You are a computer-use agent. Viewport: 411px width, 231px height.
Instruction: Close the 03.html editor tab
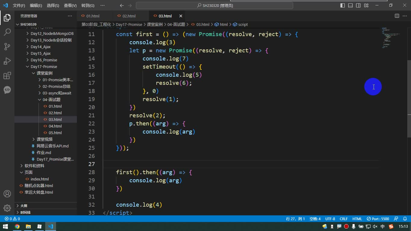[181, 16]
